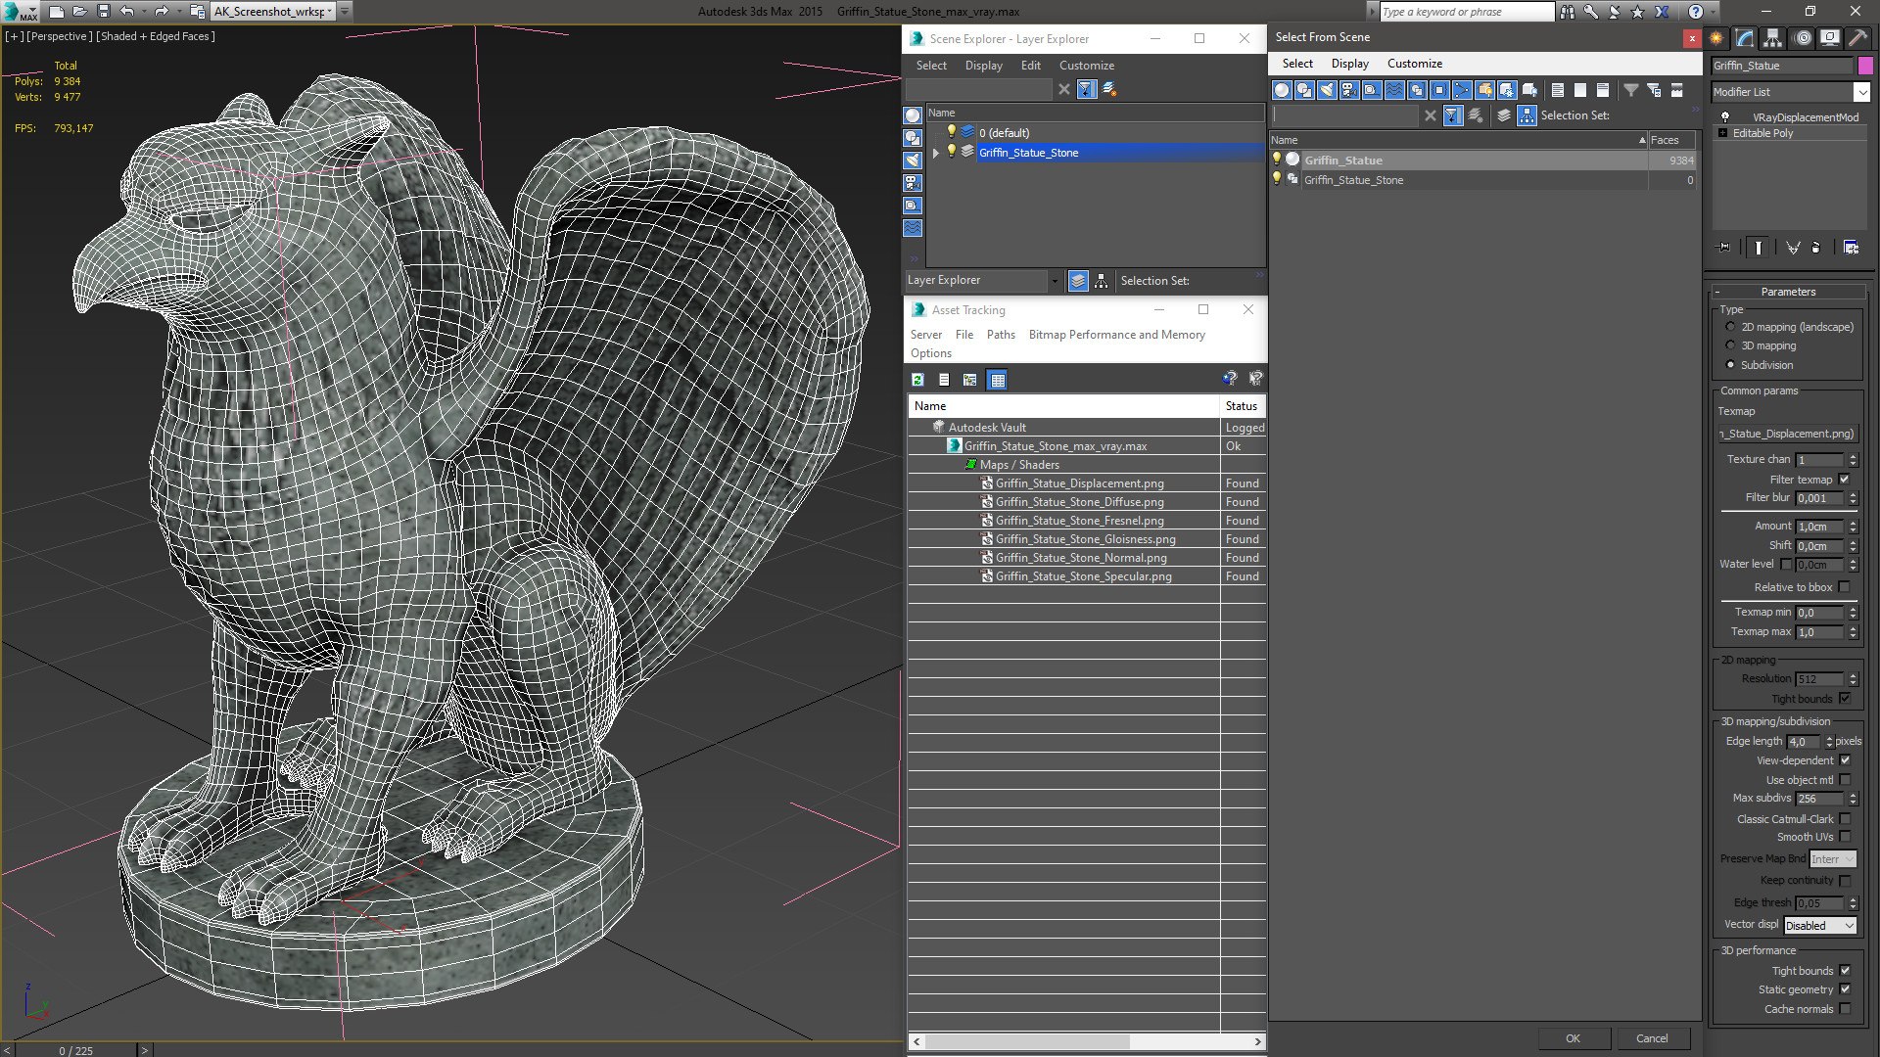
Task: Click the magenta object color swatch
Action: (1865, 66)
